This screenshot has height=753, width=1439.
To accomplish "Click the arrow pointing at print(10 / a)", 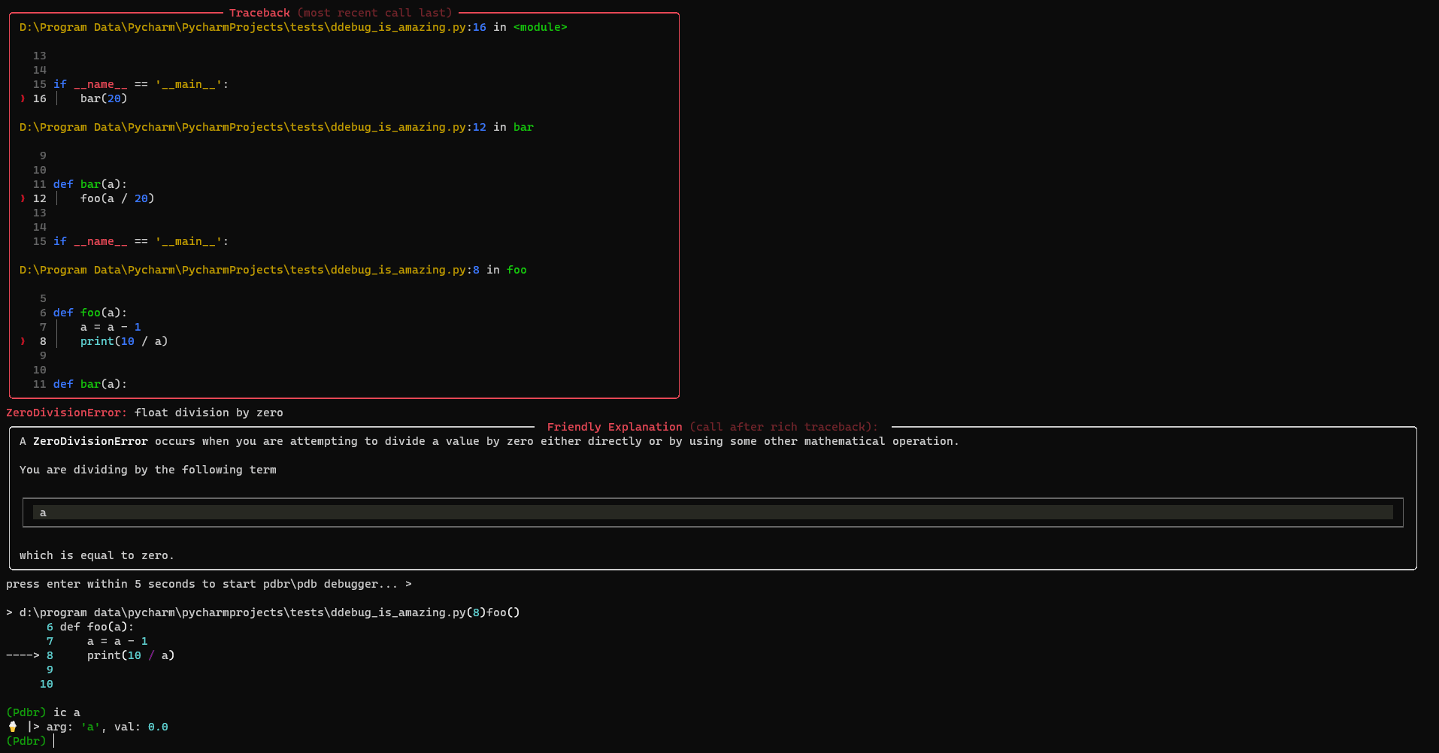I will [x=20, y=655].
